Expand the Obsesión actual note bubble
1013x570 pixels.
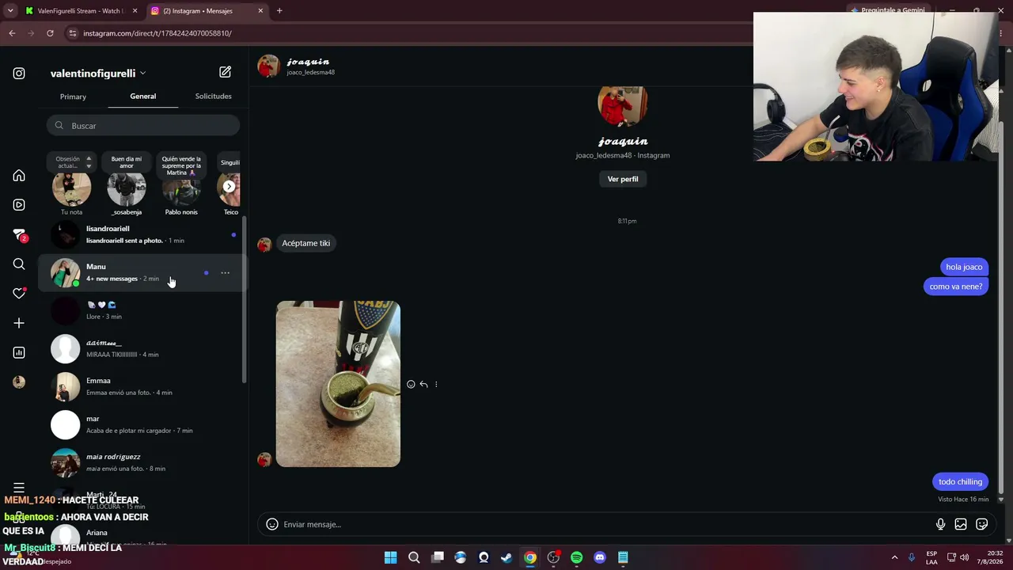pyautogui.click(x=71, y=162)
